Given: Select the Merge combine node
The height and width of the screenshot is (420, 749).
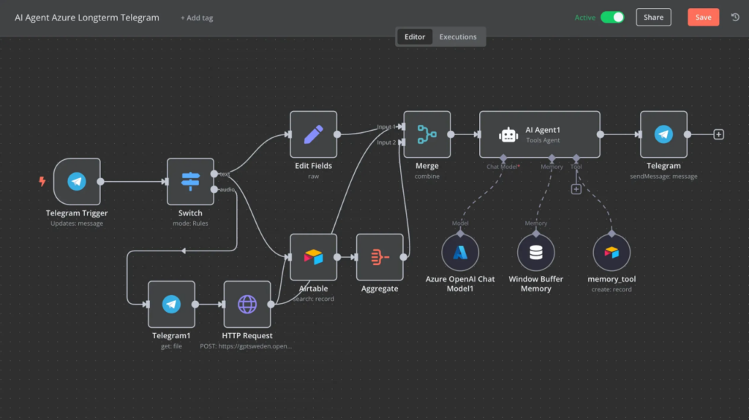Looking at the screenshot, I should (427, 134).
